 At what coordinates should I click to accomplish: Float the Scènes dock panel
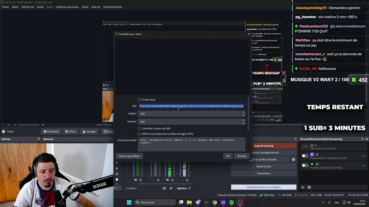(x=39, y=139)
